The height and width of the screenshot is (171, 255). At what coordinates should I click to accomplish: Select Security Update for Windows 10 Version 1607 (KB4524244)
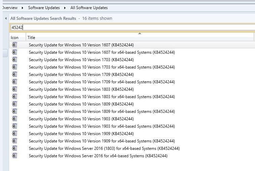pos(81,45)
